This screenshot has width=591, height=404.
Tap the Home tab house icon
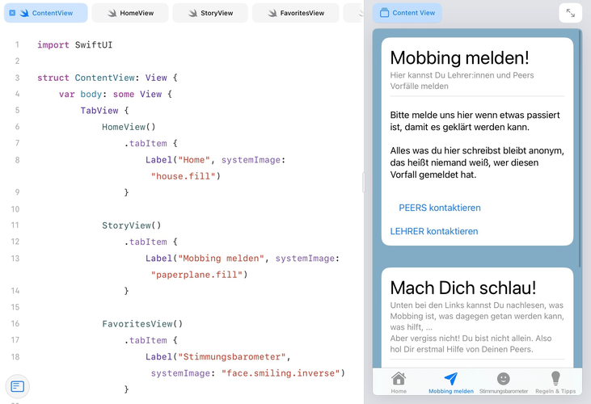pyautogui.click(x=399, y=379)
